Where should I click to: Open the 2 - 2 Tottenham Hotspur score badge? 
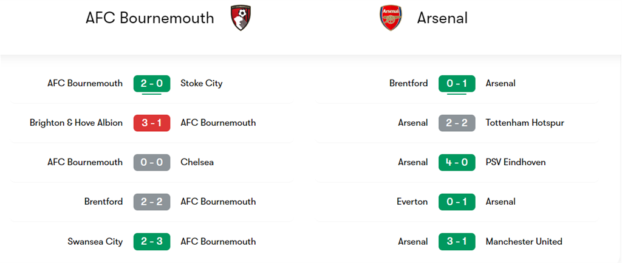pos(457,123)
